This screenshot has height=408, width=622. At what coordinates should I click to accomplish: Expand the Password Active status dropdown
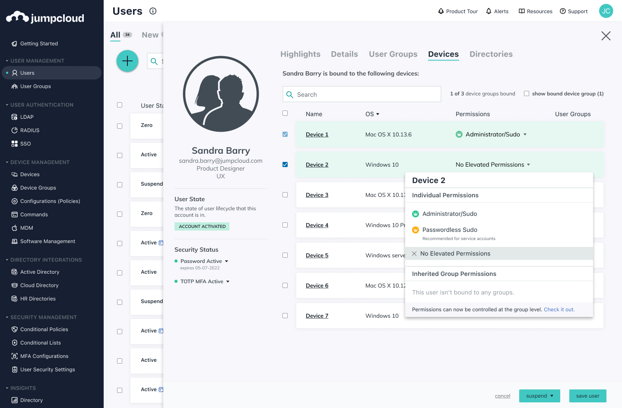(227, 261)
